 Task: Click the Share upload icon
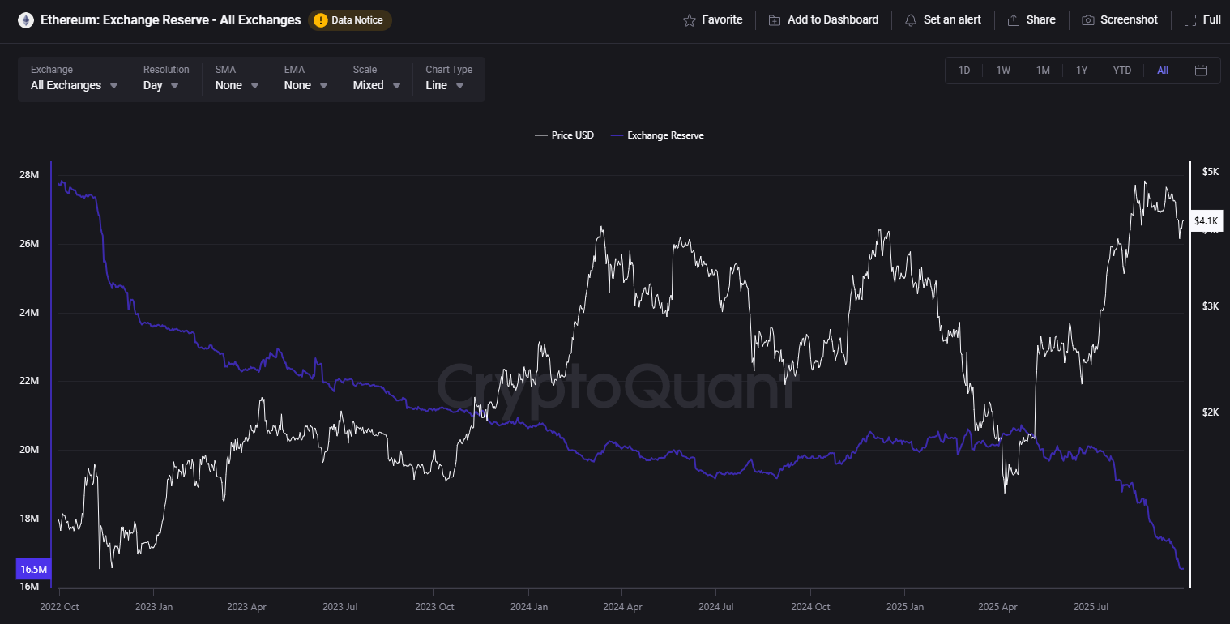point(1014,20)
